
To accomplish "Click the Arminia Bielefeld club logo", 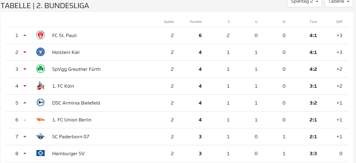I will tap(40, 103).
